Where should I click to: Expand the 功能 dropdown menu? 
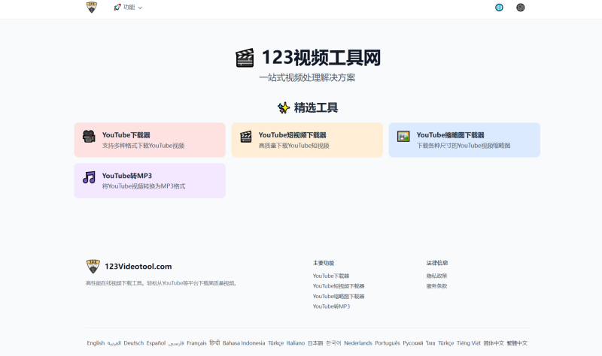128,8
